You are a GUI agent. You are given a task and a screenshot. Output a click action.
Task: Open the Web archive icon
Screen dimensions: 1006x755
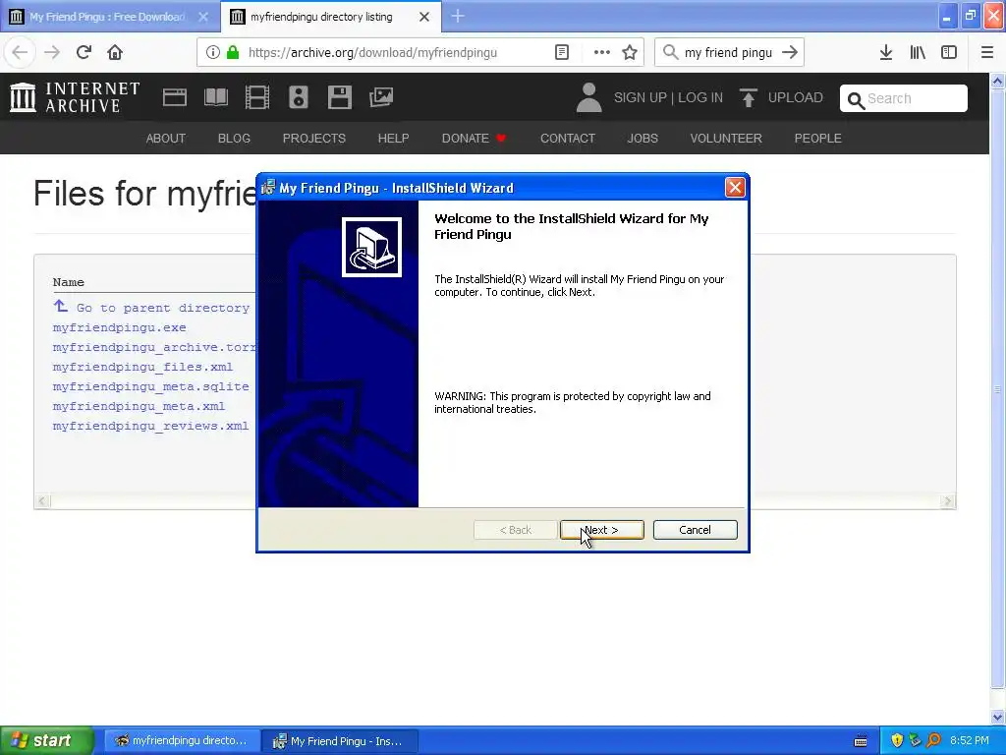point(175,97)
